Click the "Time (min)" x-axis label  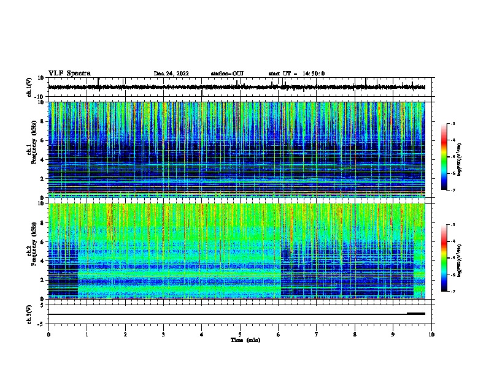[x=245, y=340]
